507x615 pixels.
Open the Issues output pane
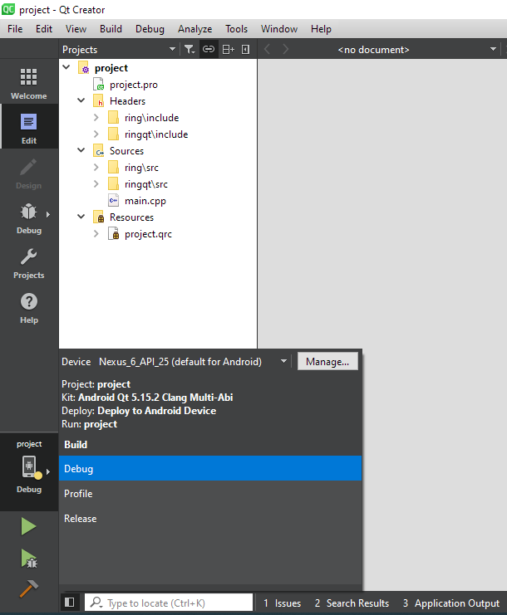282,603
